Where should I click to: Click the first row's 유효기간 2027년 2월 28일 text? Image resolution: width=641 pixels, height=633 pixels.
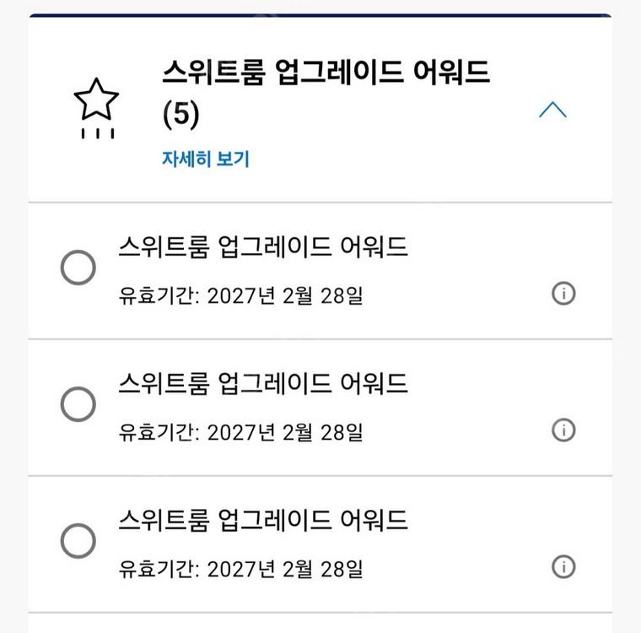point(241,296)
